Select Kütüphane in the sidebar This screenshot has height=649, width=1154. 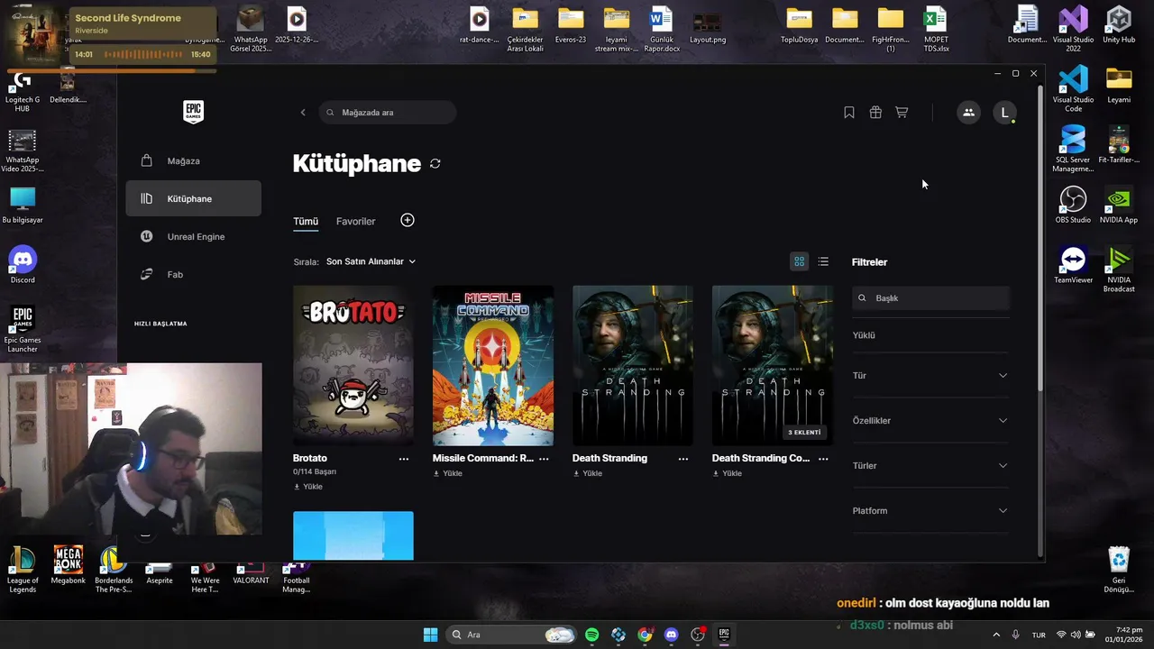194,198
